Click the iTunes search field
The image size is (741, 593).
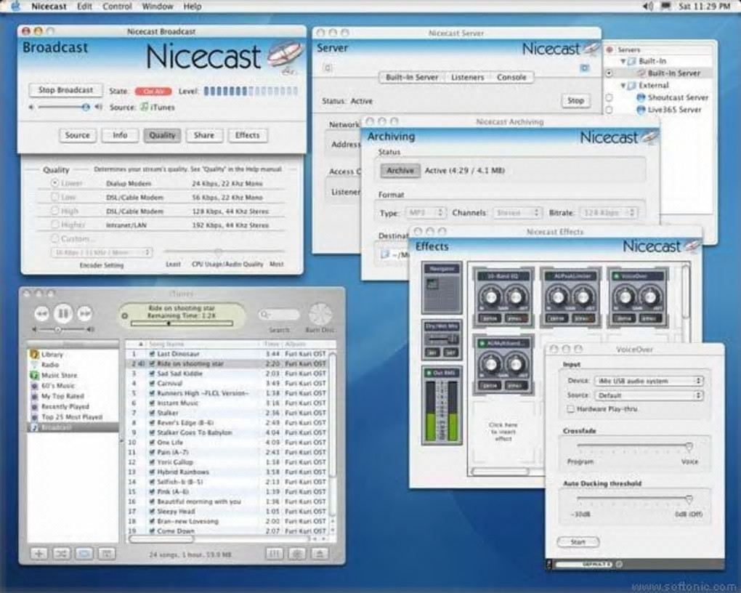[279, 315]
